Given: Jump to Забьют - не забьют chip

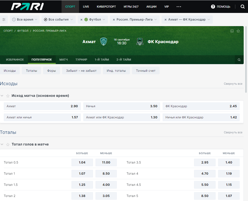Looking at the screenshot, I should [x=81, y=70].
